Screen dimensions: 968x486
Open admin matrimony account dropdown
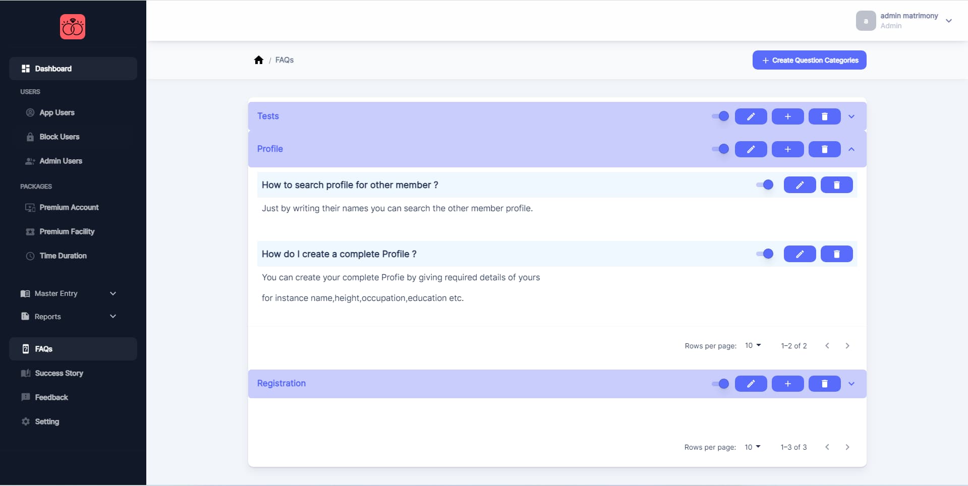[948, 21]
